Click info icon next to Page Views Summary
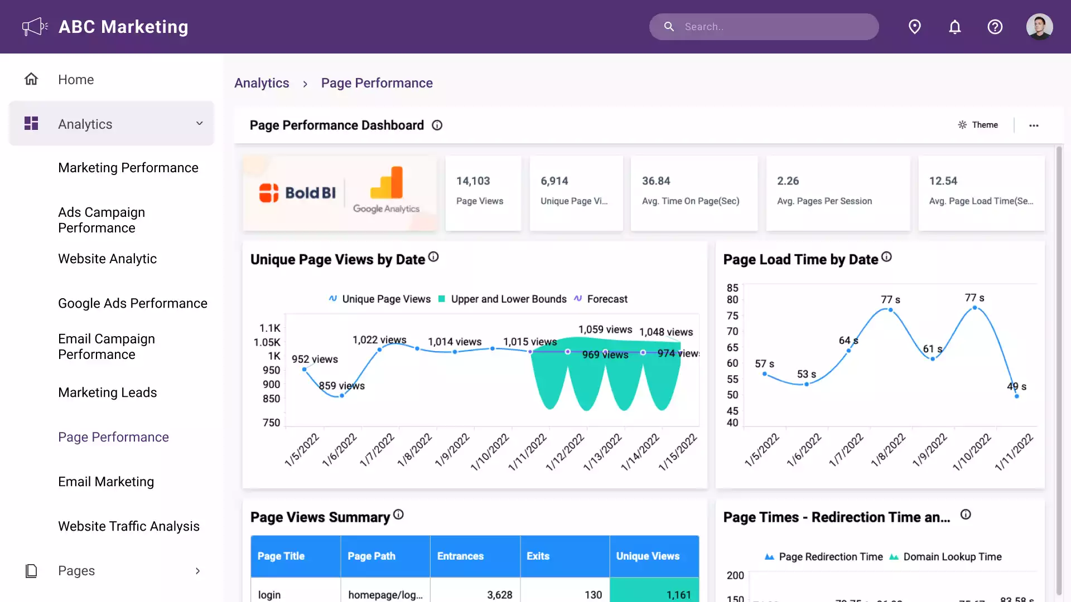Viewport: 1071px width, 602px height. 398,514
